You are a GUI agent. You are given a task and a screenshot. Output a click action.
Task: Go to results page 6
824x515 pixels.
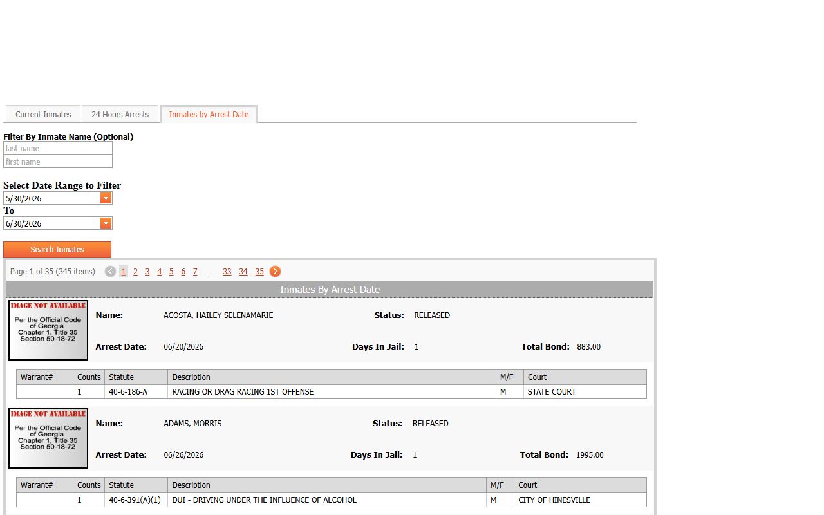(x=183, y=272)
